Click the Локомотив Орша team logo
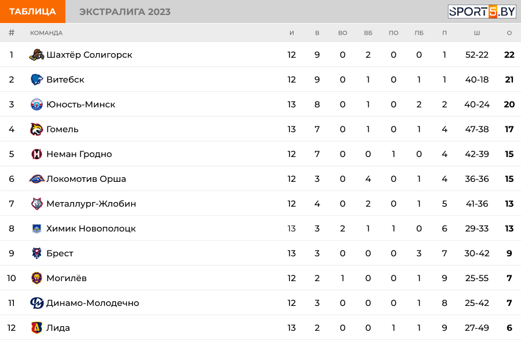521x340 pixels. [36, 179]
